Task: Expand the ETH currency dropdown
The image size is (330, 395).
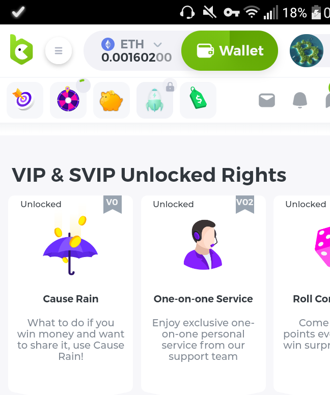Action: pos(158,45)
